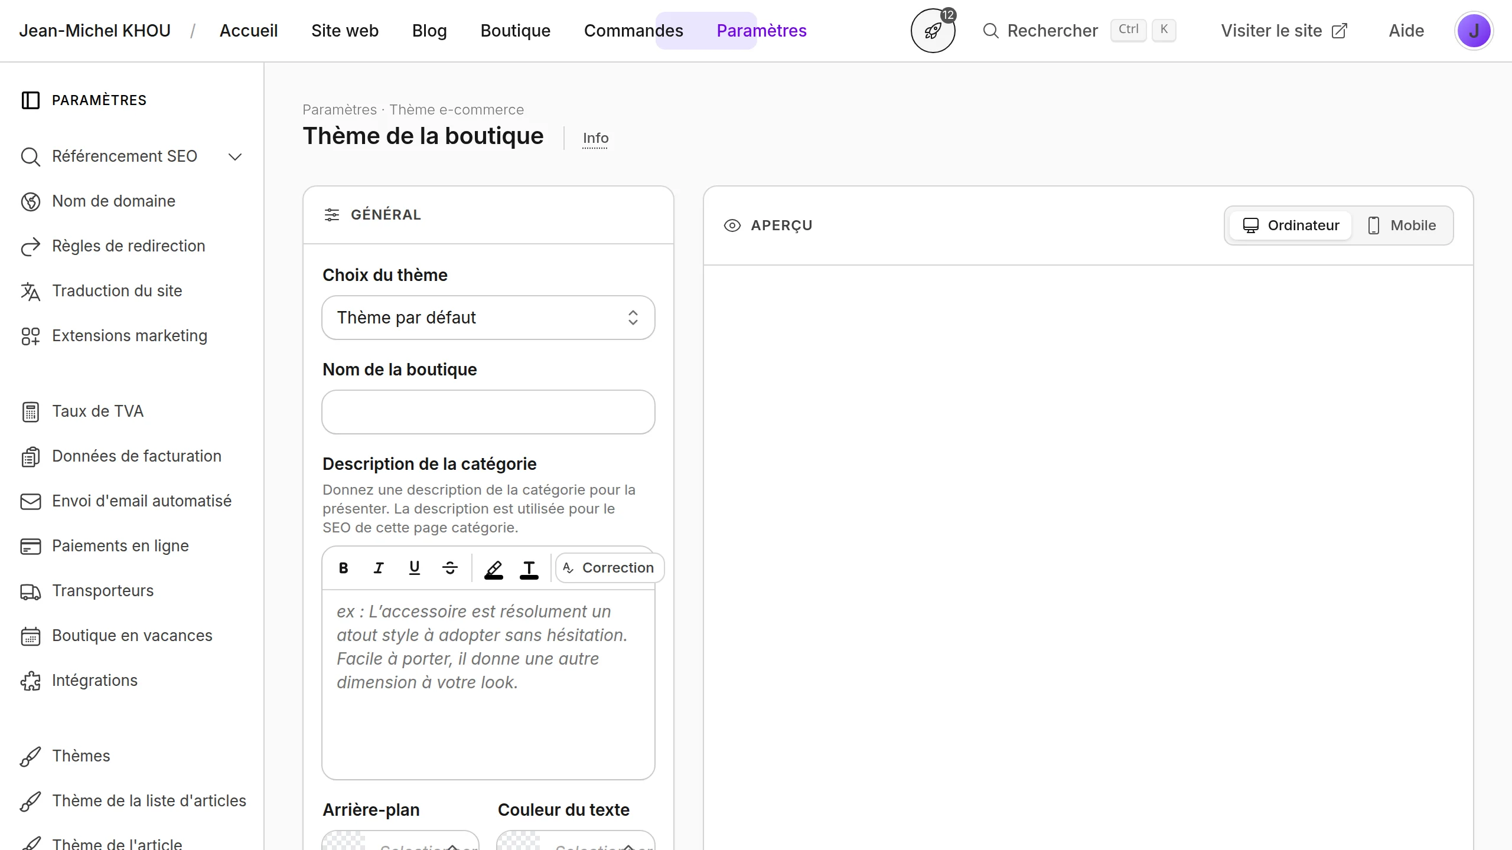Toggle bold formatting in description editor

(x=343, y=568)
